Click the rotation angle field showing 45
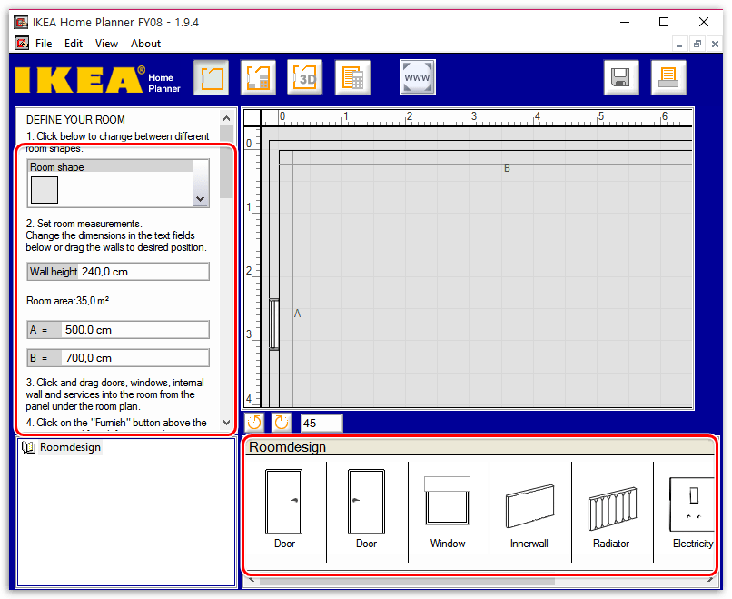The image size is (732, 599). [321, 423]
